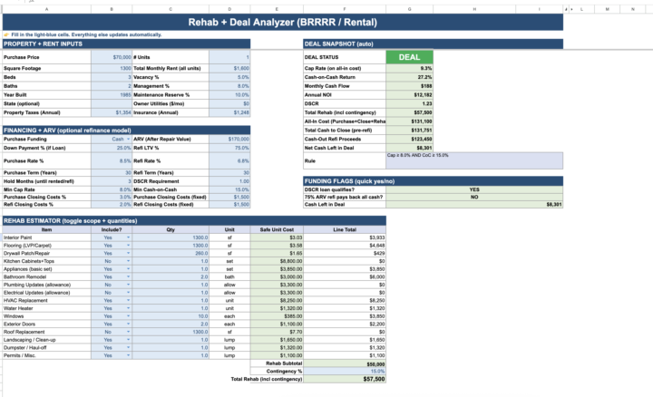Select the NO cell for 75% ARV refi
The image size is (653, 397).
click(x=474, y=198)
